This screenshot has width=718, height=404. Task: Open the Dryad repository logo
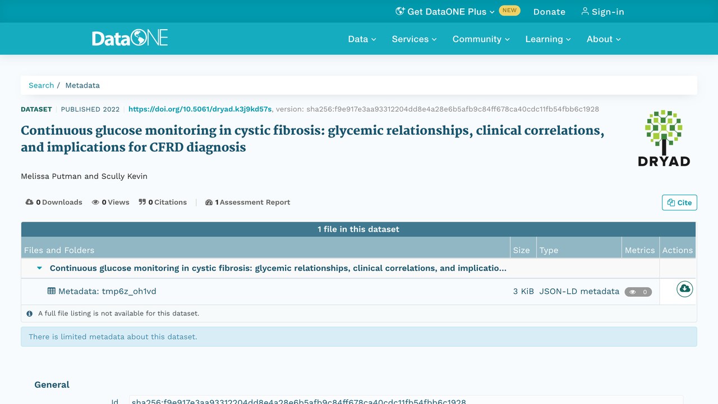[x=664, y=138]
